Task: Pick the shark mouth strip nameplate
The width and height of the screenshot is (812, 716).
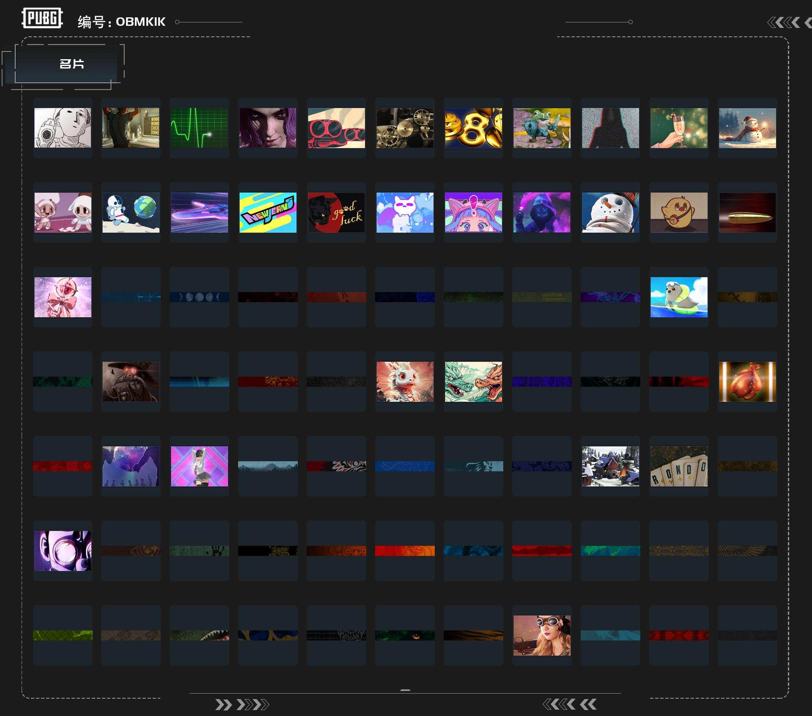Action: coord(200,635)
